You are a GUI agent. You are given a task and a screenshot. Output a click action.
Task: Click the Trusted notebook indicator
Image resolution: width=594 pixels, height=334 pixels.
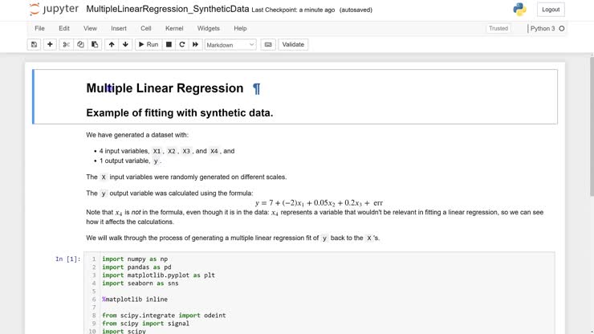pos(498,28)
